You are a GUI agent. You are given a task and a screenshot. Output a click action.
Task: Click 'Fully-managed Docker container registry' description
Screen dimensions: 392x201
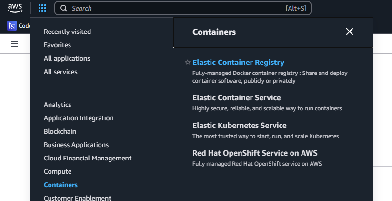270,77
